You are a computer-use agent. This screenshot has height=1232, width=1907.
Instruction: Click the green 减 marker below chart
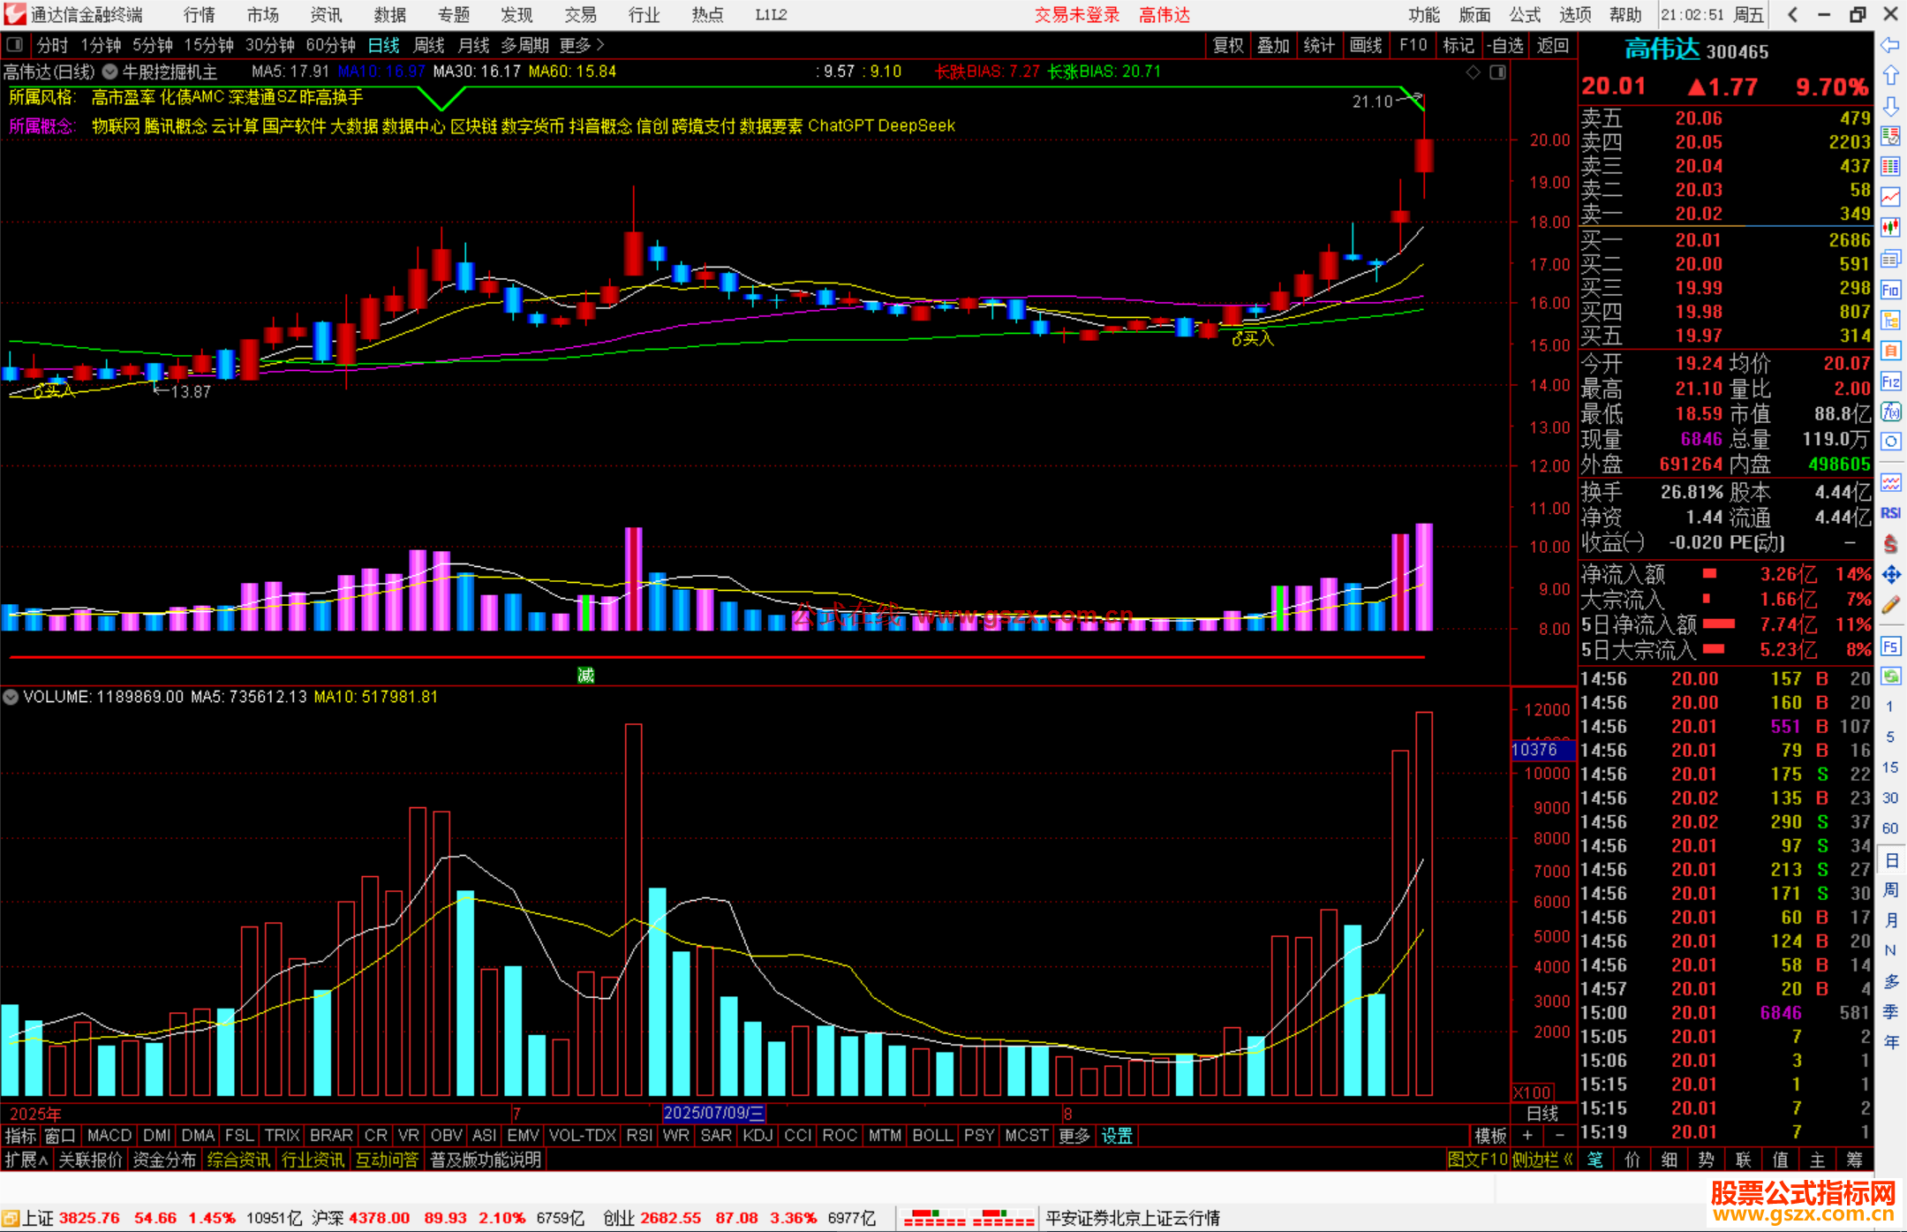pos(585,676)
